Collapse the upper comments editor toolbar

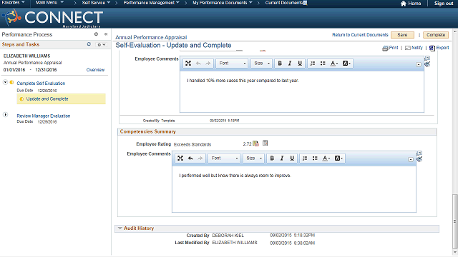point(419,64)
